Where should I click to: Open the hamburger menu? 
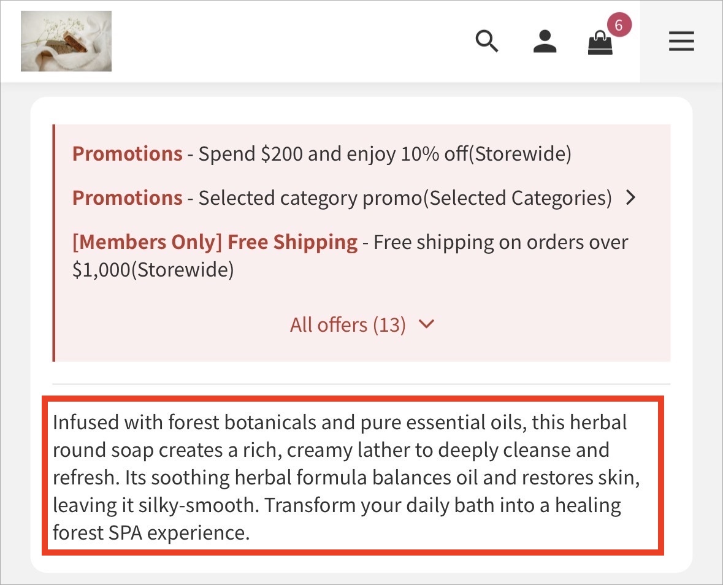tap(681, 41)
